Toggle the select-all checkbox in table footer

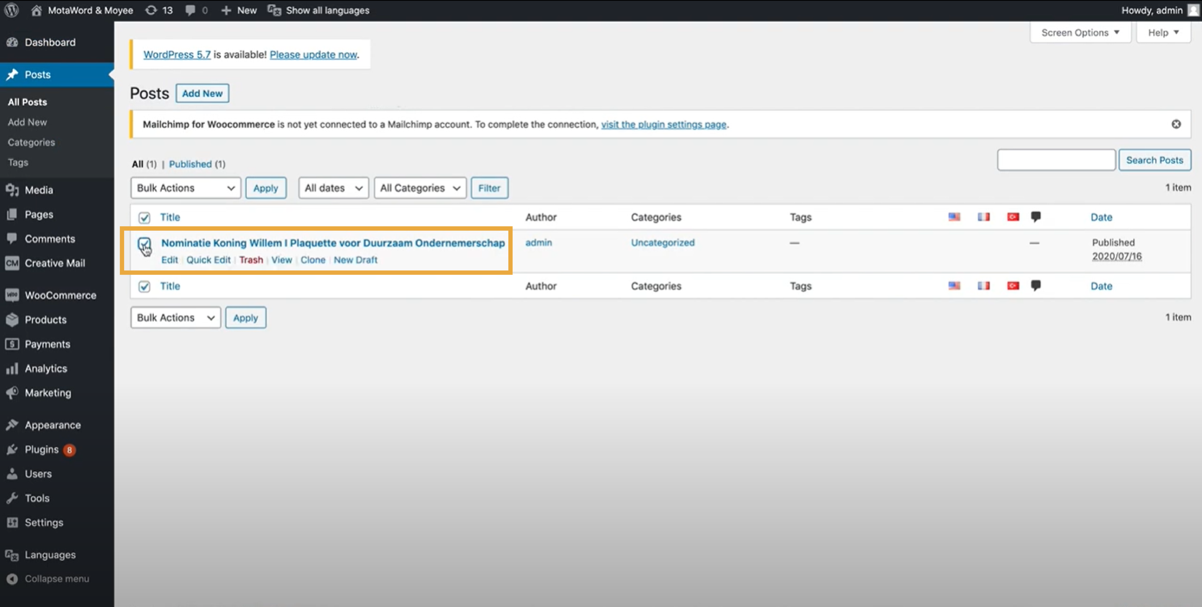(144, 287)
